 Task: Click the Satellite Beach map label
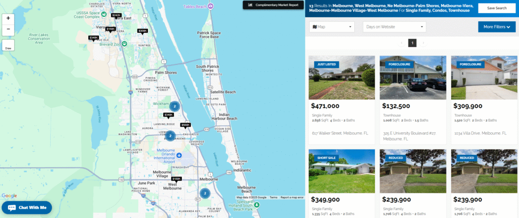coord(223,92)
